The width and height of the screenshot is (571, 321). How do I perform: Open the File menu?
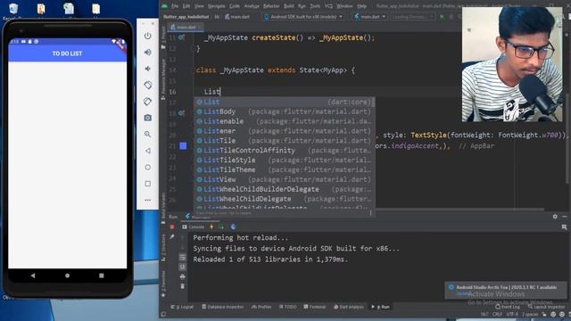pos(175,6)
